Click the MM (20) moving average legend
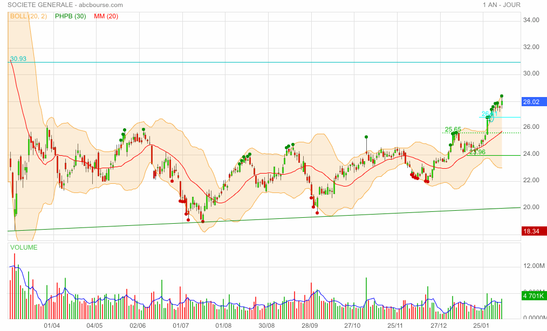Viewport: 547px width, 331px height. (106, 16)
